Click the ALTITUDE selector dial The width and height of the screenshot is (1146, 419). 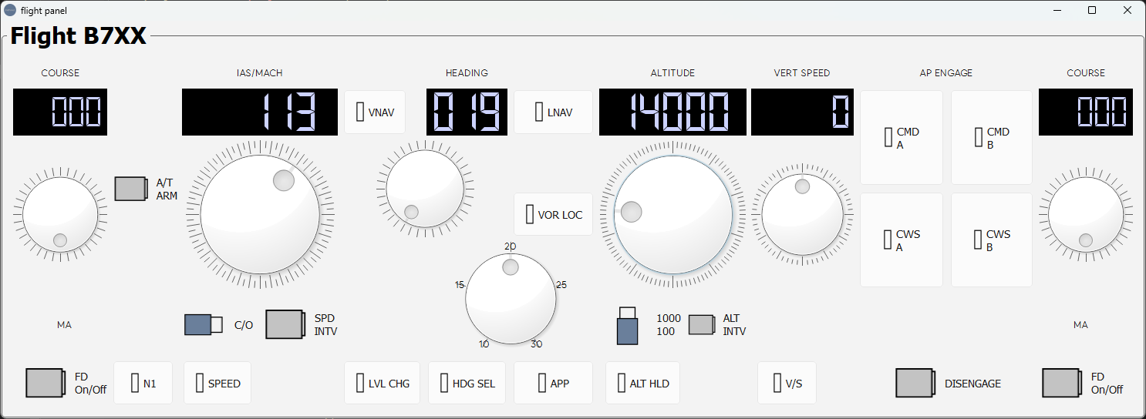(x=672, y=214)
